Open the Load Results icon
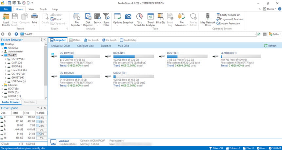Viewport: 282px width, 150px height. [x=6, y=20]
